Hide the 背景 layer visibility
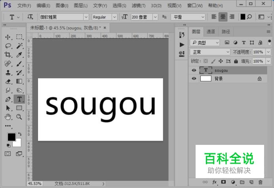The height and width of the screenshot is (188, 274). click(x=194, y=79)
